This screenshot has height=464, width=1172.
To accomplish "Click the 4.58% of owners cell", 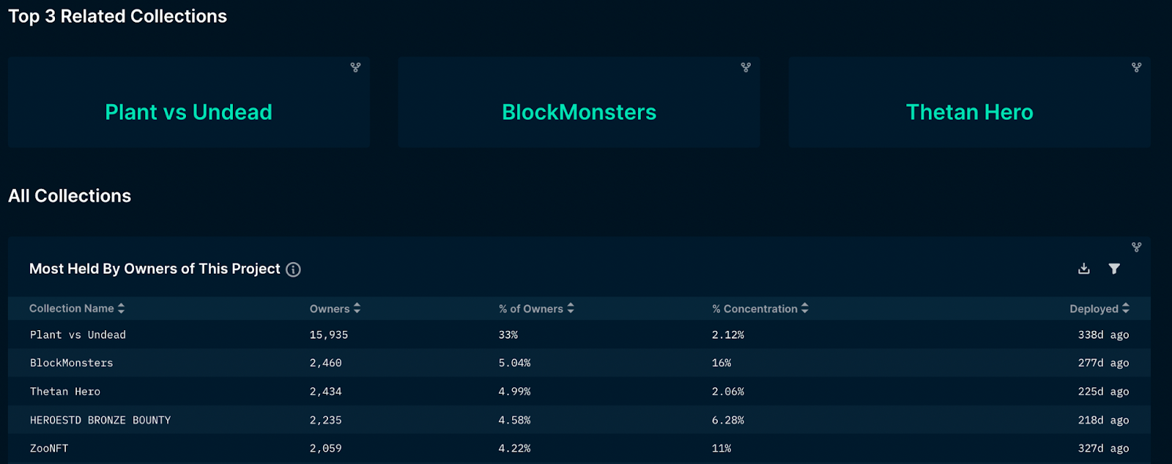I will coord(515,420).
